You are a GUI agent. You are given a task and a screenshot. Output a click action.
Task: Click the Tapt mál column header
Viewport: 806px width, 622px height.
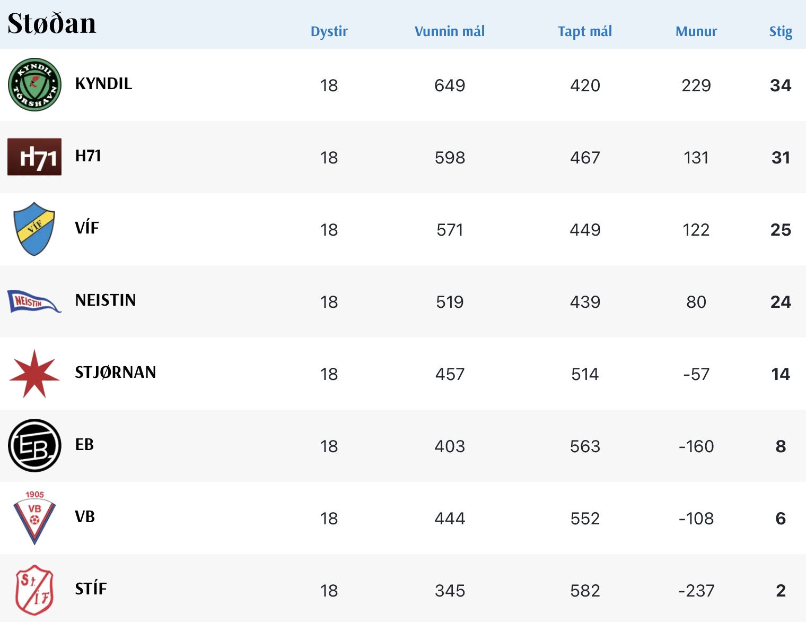click(585, 31)
